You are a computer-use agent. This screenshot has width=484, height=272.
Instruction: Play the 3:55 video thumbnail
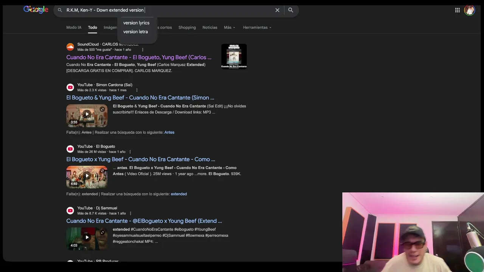pos(87,116)
